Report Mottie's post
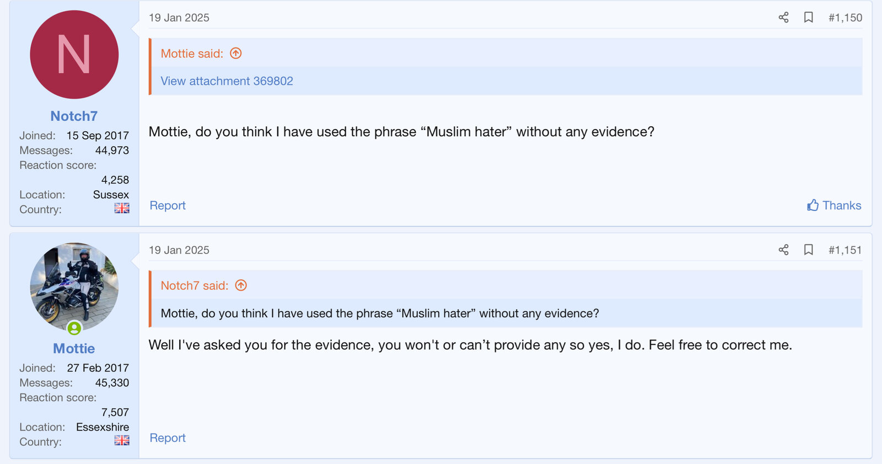 pos(168,438)
